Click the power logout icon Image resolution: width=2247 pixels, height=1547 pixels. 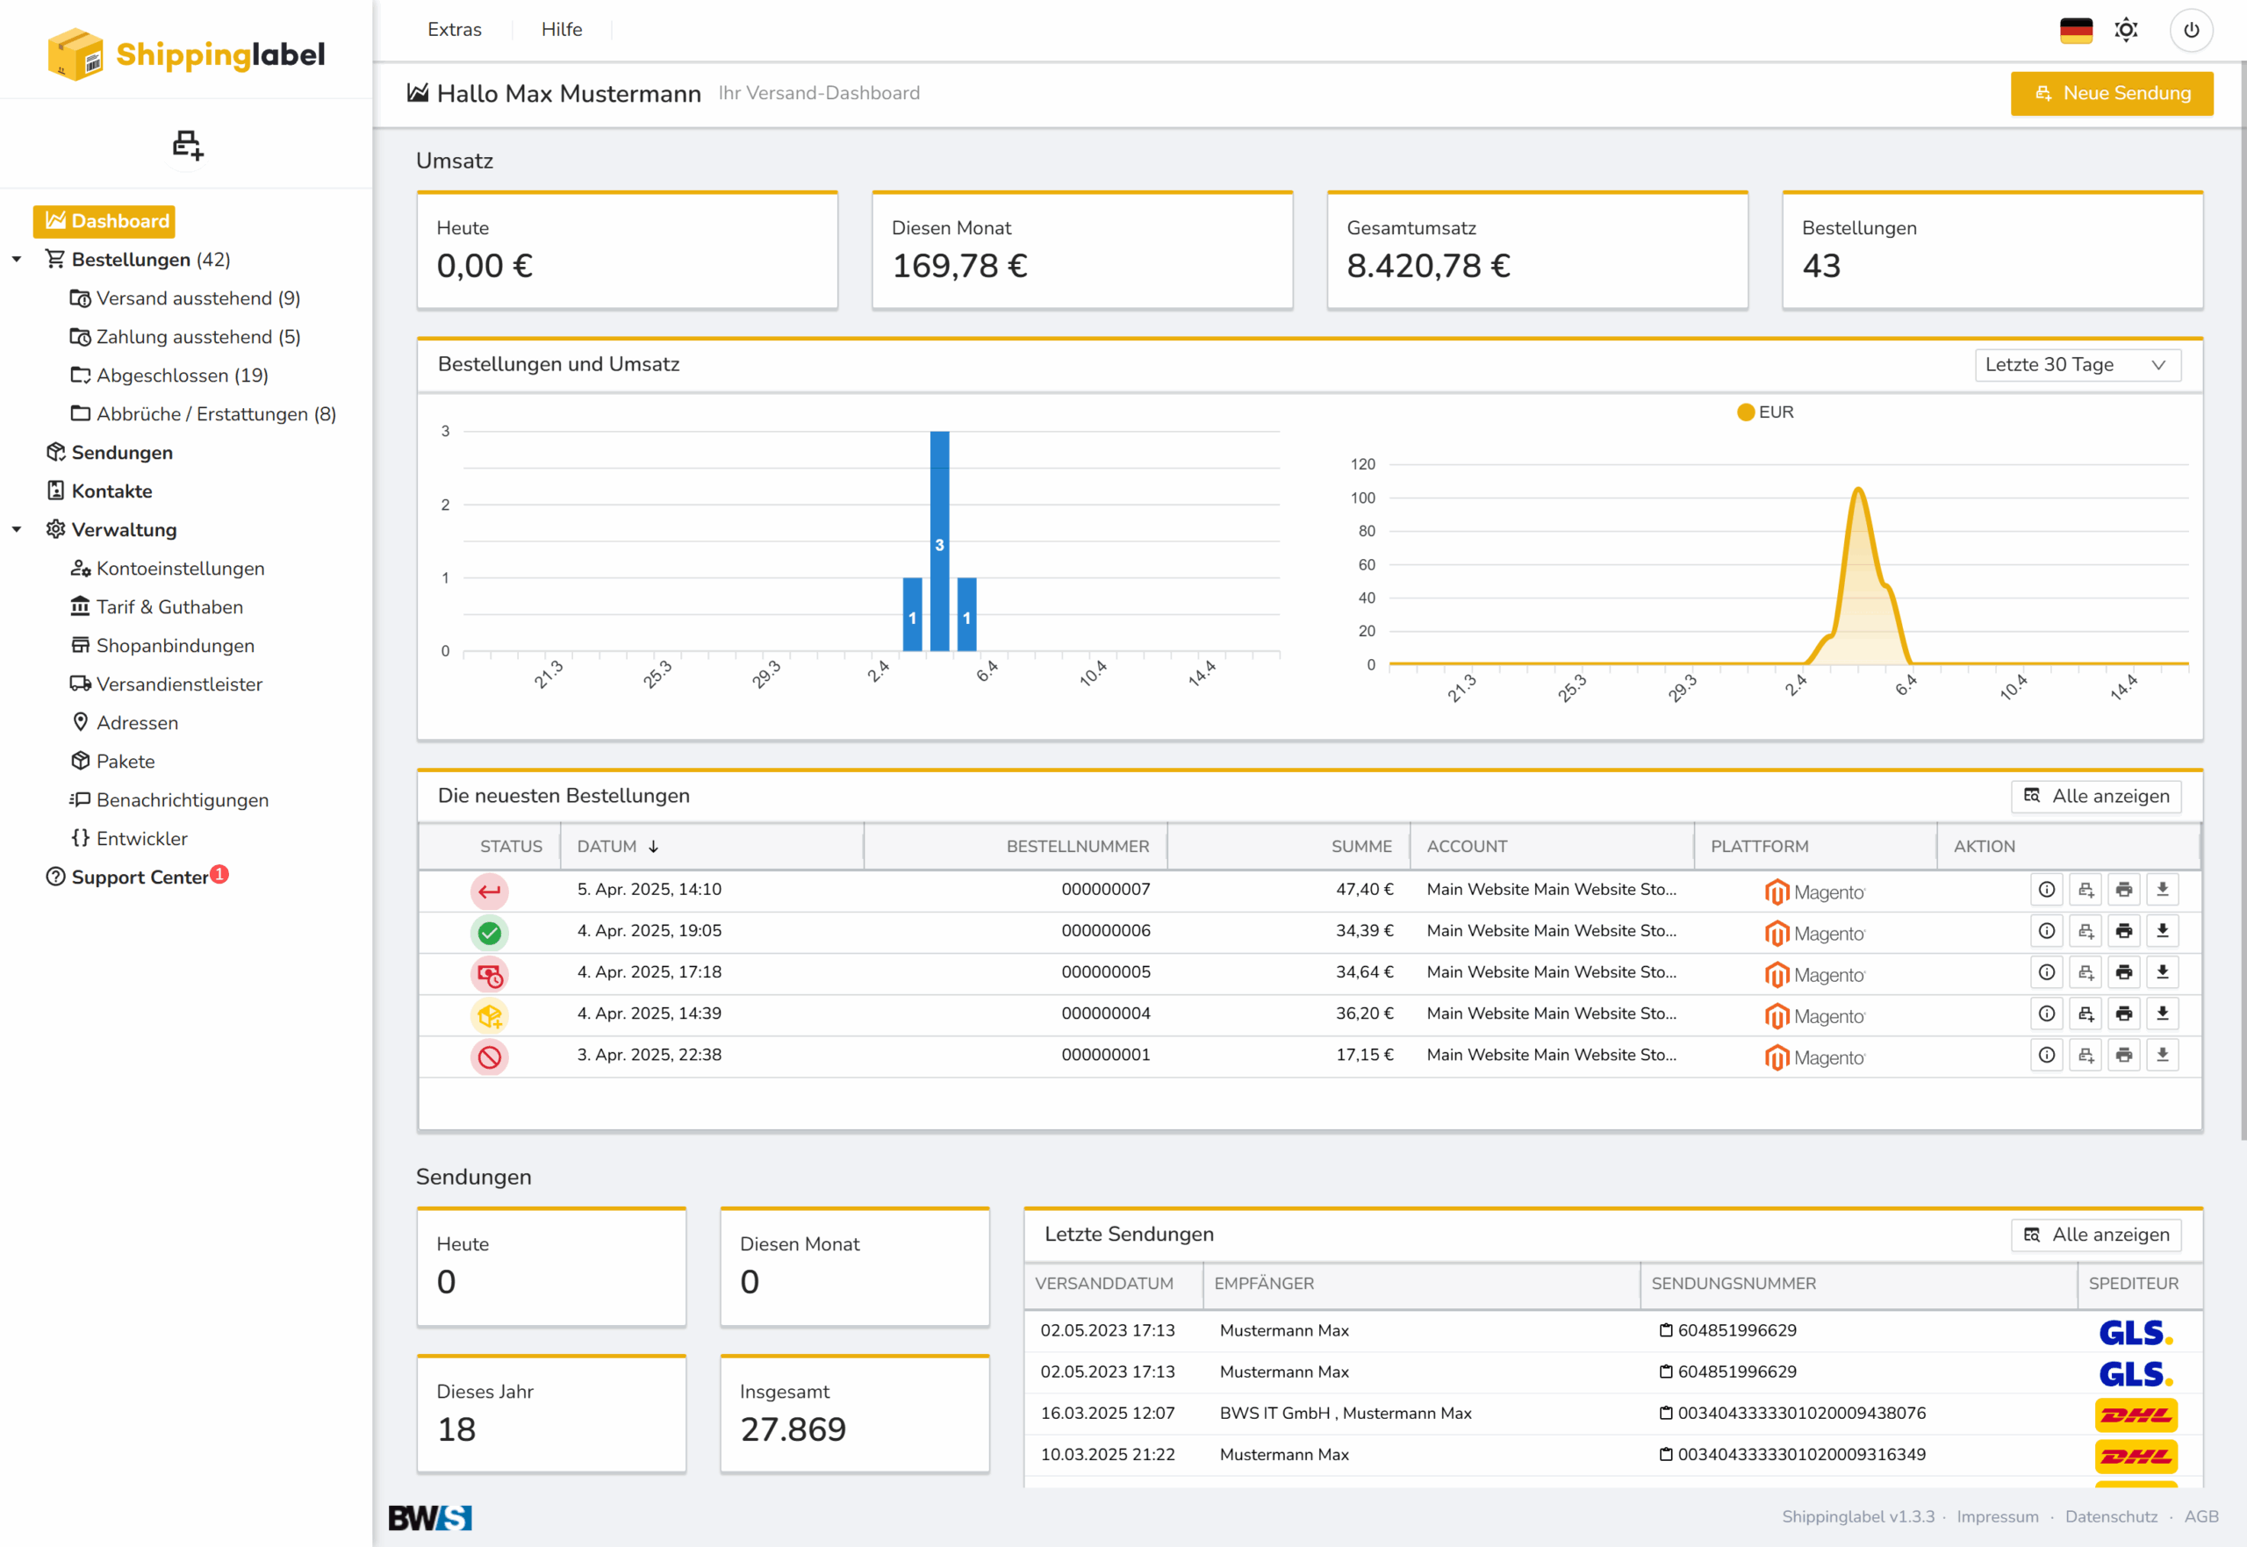coord(2191,30)
